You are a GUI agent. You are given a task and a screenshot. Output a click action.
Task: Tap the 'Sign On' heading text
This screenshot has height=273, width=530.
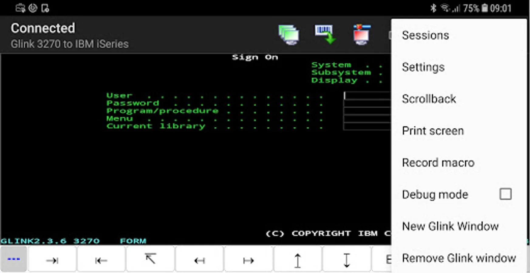(x=255, y=57)
